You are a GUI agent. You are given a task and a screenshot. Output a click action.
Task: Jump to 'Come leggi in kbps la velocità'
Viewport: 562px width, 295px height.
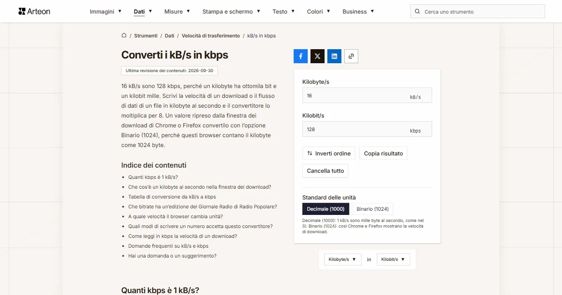coord(183,236)
